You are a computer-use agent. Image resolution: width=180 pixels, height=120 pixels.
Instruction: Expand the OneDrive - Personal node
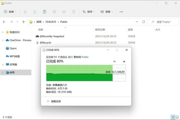[3, 40]
